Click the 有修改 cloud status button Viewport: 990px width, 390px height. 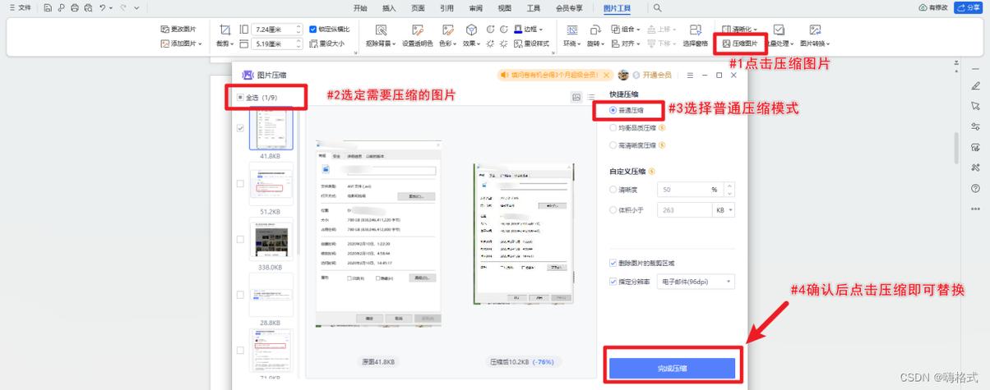932,7
